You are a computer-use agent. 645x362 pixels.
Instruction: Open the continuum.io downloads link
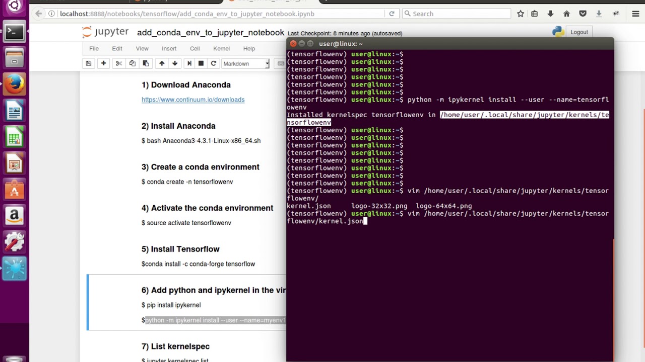point(193,100)
